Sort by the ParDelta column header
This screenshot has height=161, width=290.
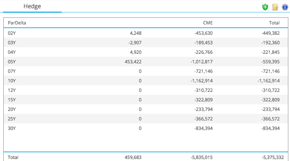[x=17, y=23]
